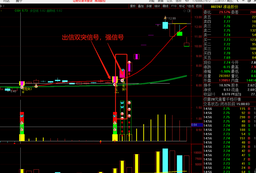Open the 选项 menu
The width and height of the screenshot is (256, 173).
click(x=179, y=1)
